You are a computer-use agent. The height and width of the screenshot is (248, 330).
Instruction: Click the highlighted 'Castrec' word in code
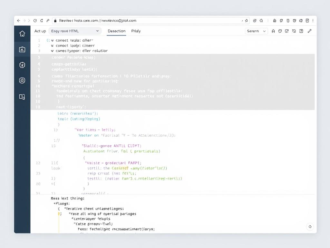120,168
